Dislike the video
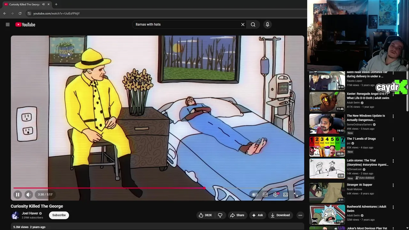 [x=220, y=215]
